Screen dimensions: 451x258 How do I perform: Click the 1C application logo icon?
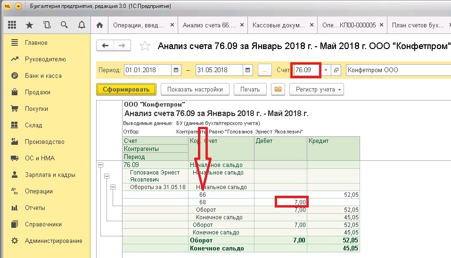click(x=8, y=6)
